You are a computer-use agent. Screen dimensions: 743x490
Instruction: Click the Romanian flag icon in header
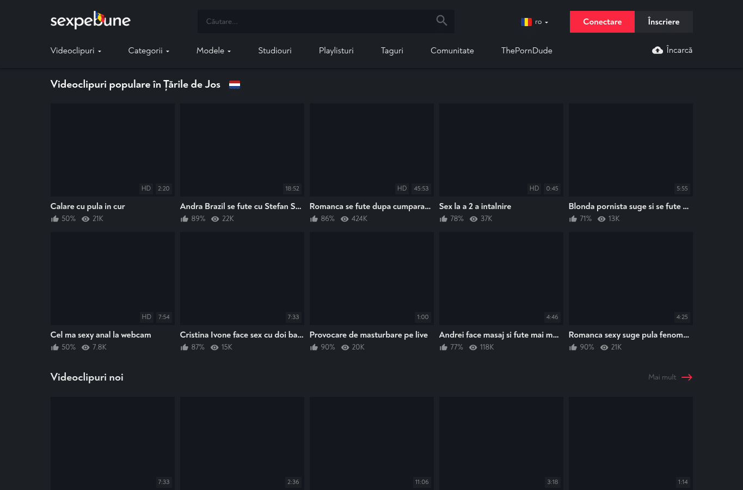[x=526, y=22]
